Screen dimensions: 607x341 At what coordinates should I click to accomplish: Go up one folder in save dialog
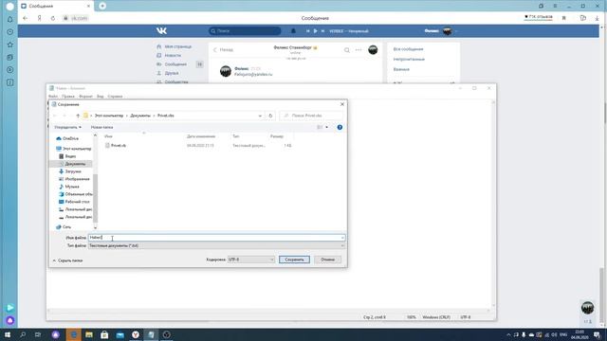click(78, 116)
